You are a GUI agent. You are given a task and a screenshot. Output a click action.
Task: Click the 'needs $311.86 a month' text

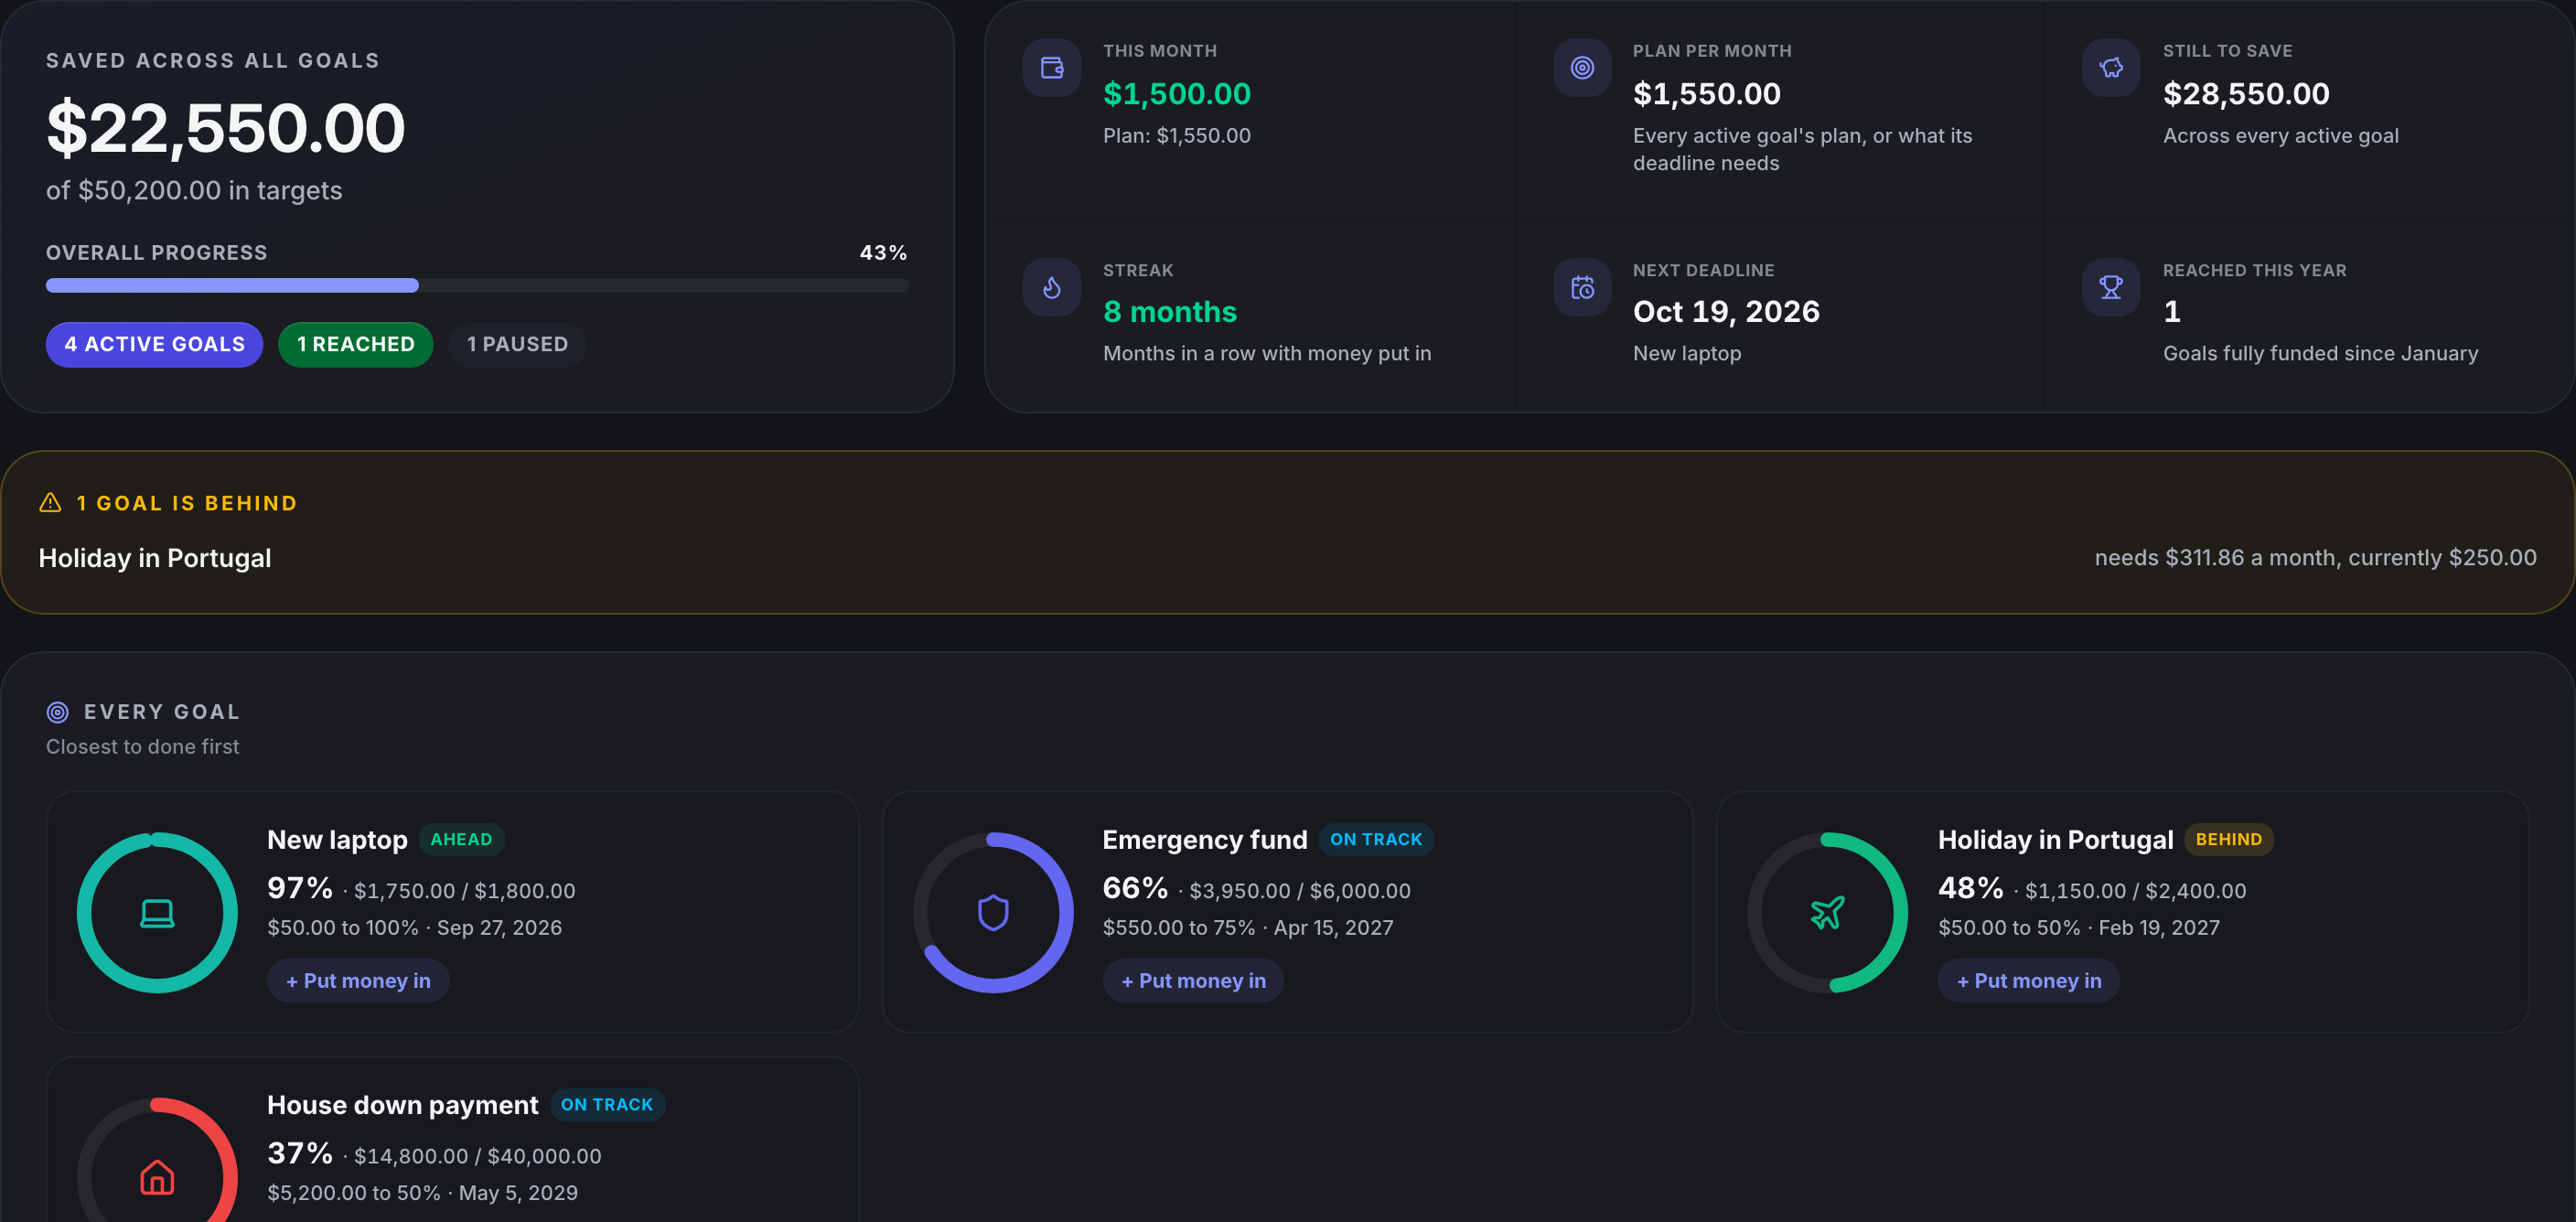[x=2218, y=558]
